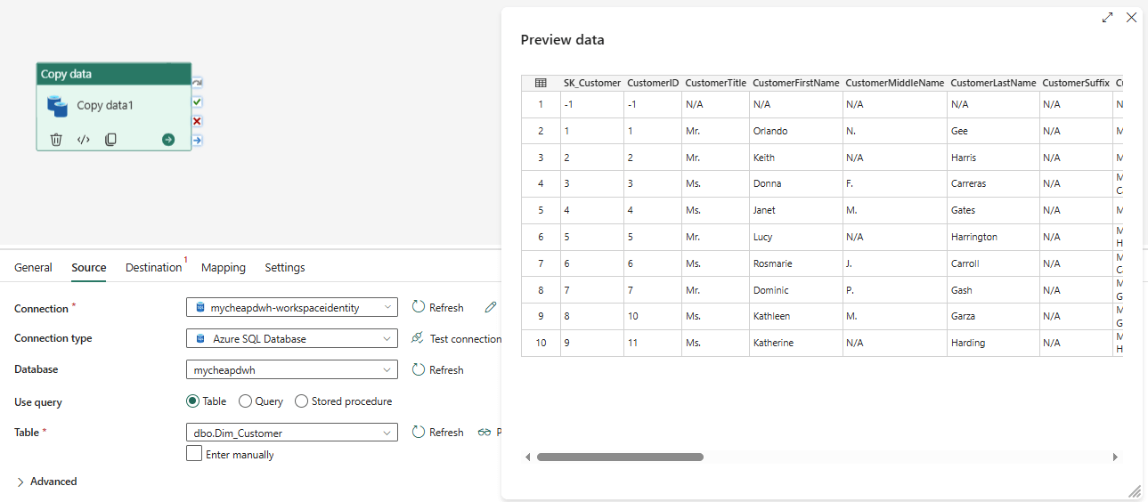This screenshot has height=502, width=1148.
Task: Clone the activity using the copy icon
Action: point(110,140)
